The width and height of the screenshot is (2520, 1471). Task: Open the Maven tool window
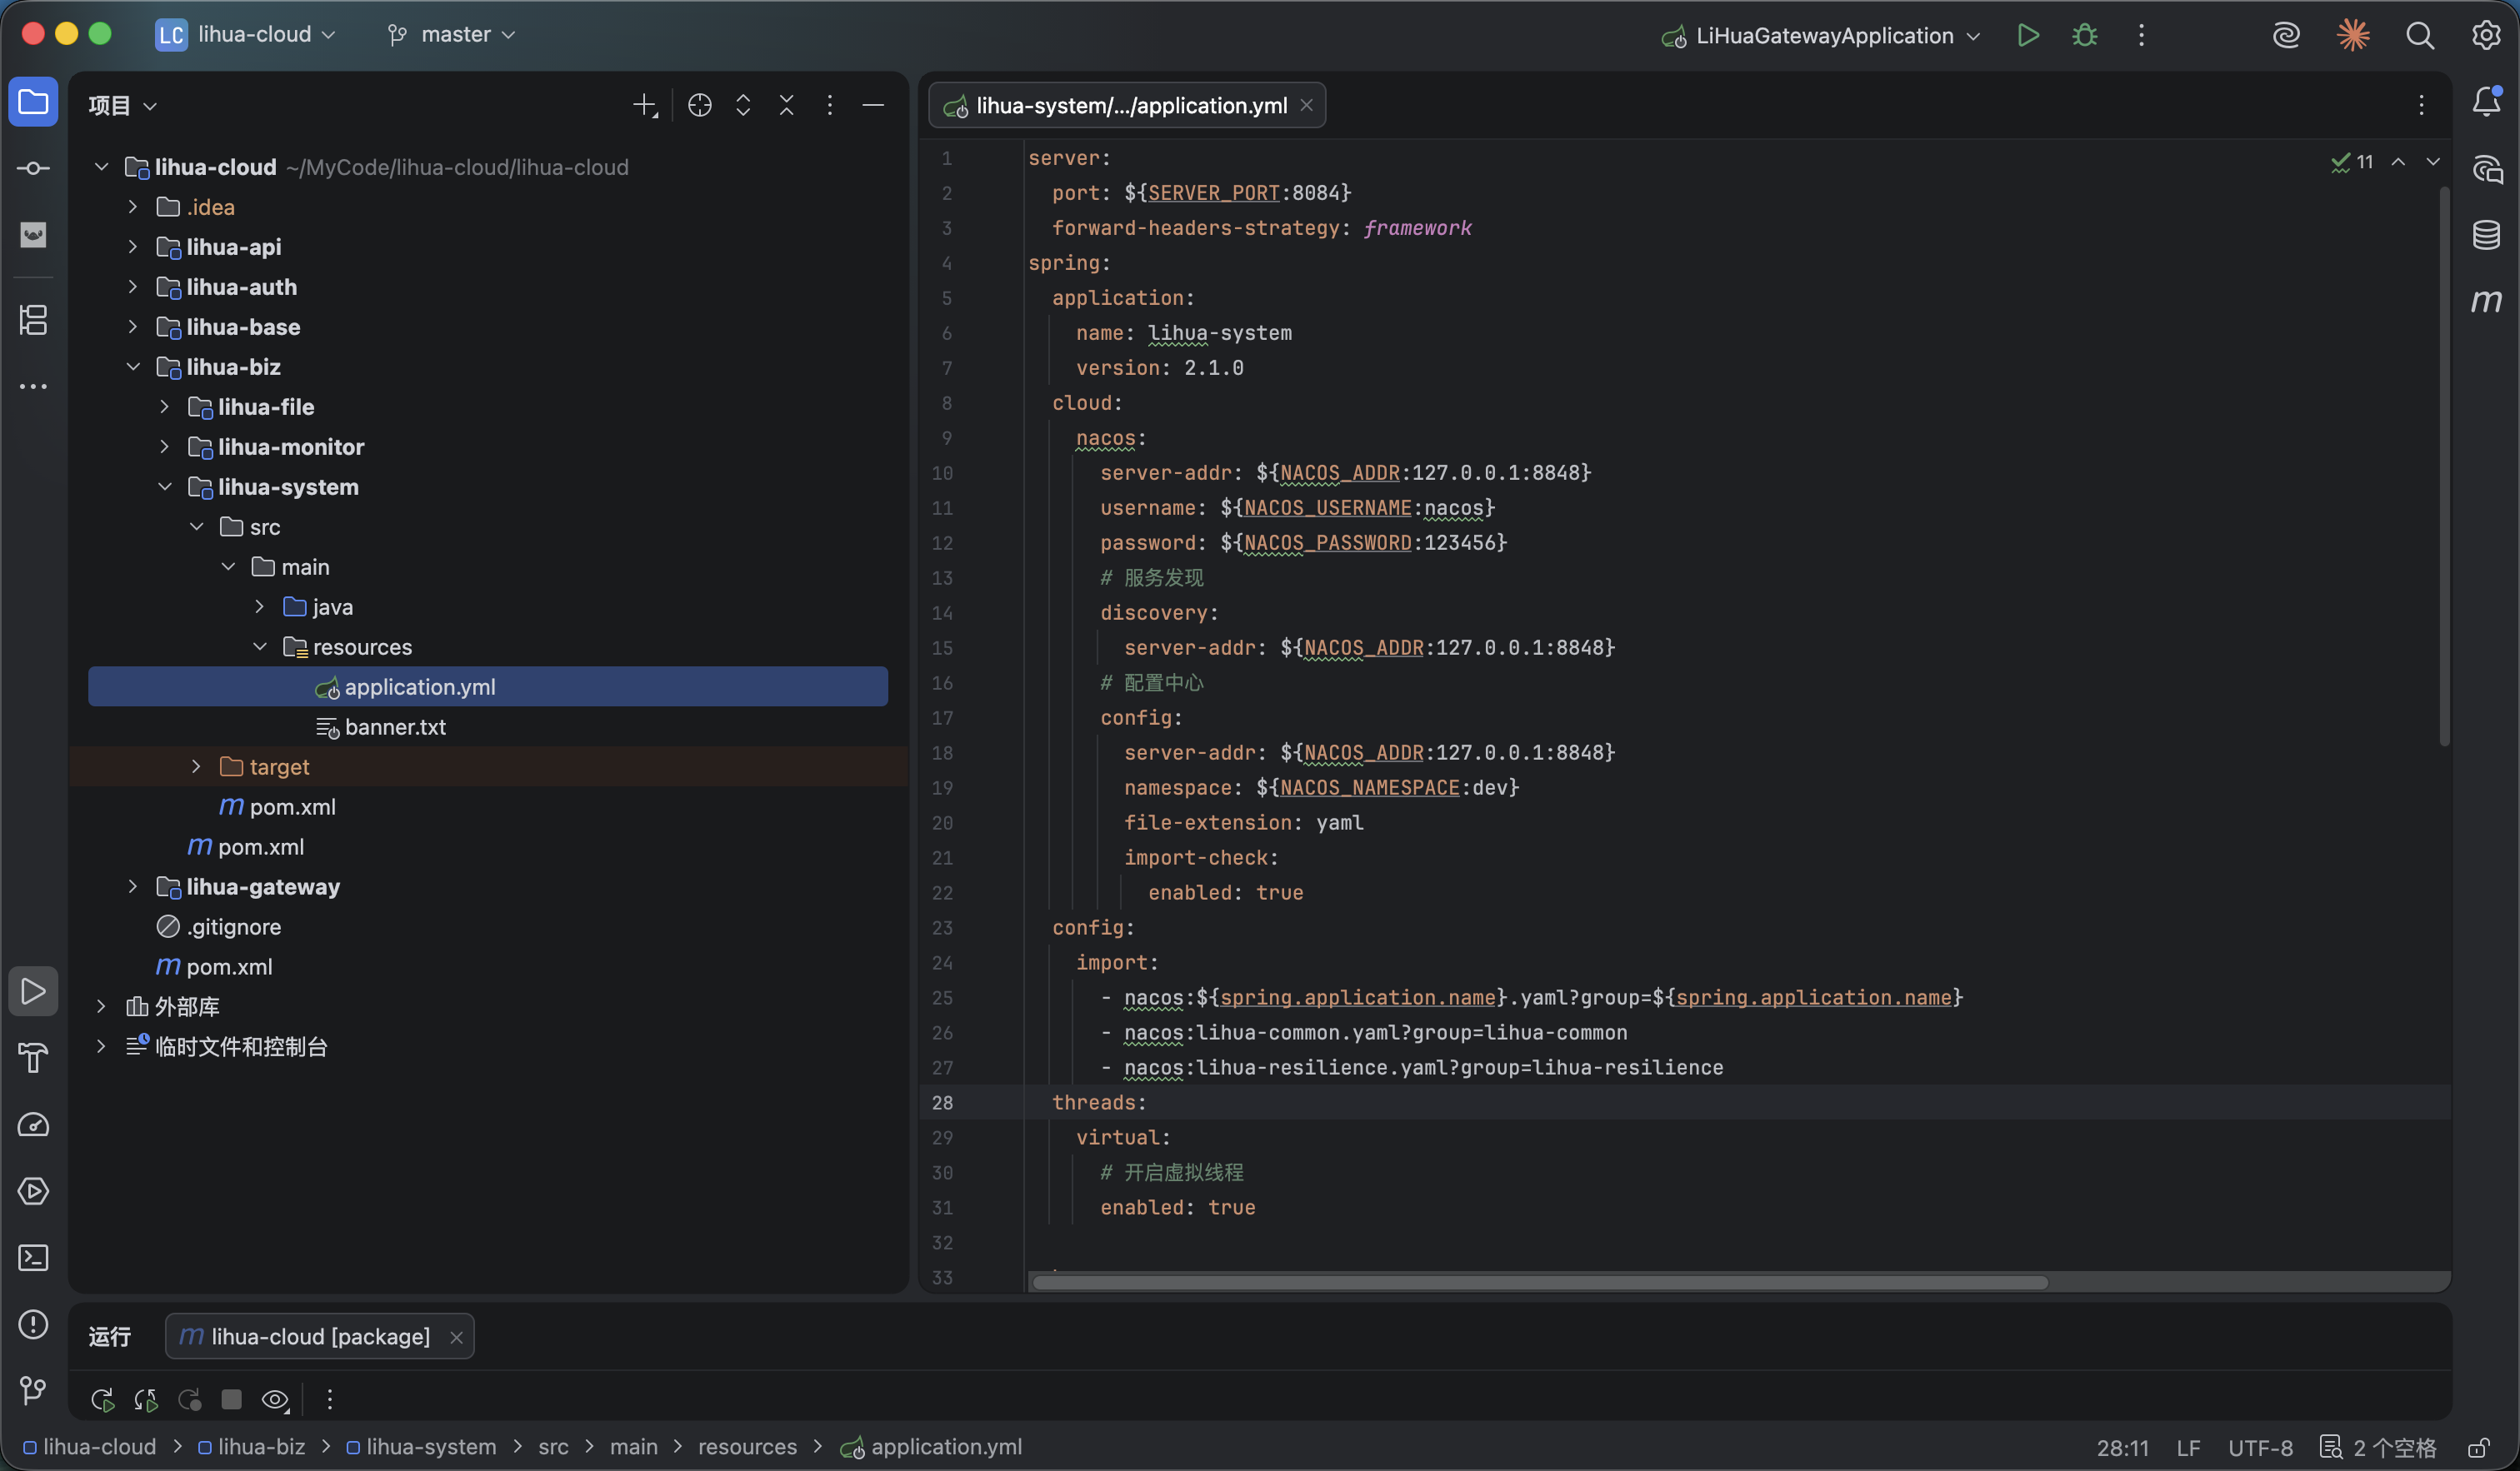click(2487, 301)
